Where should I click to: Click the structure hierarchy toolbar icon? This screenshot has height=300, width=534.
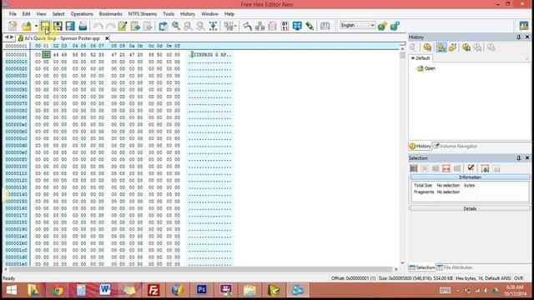(x=260, y=26)
